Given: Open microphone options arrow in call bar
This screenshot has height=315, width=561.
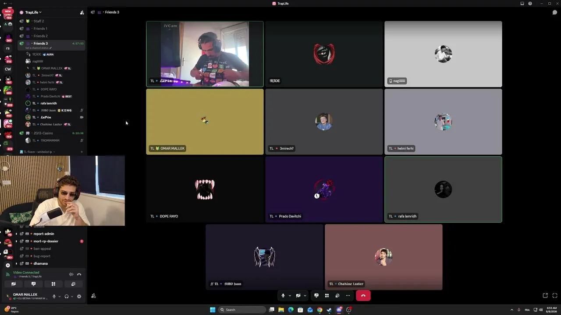Looking at the screenshot, I should (x=290, y=296).
